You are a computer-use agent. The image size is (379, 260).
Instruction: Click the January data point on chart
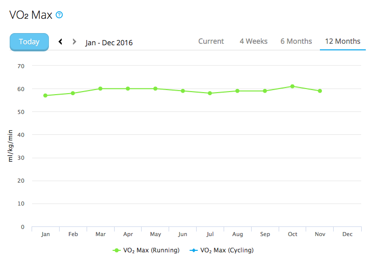coord(46,96)
